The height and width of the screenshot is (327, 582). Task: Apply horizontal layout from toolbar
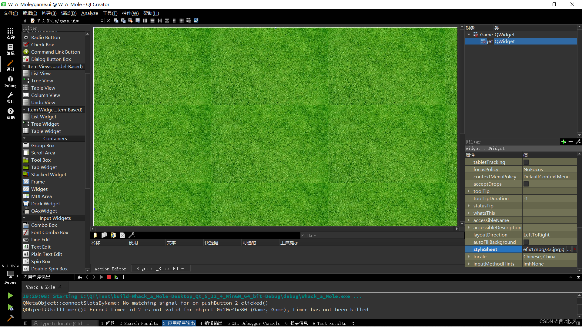click(x=145, y=21)
